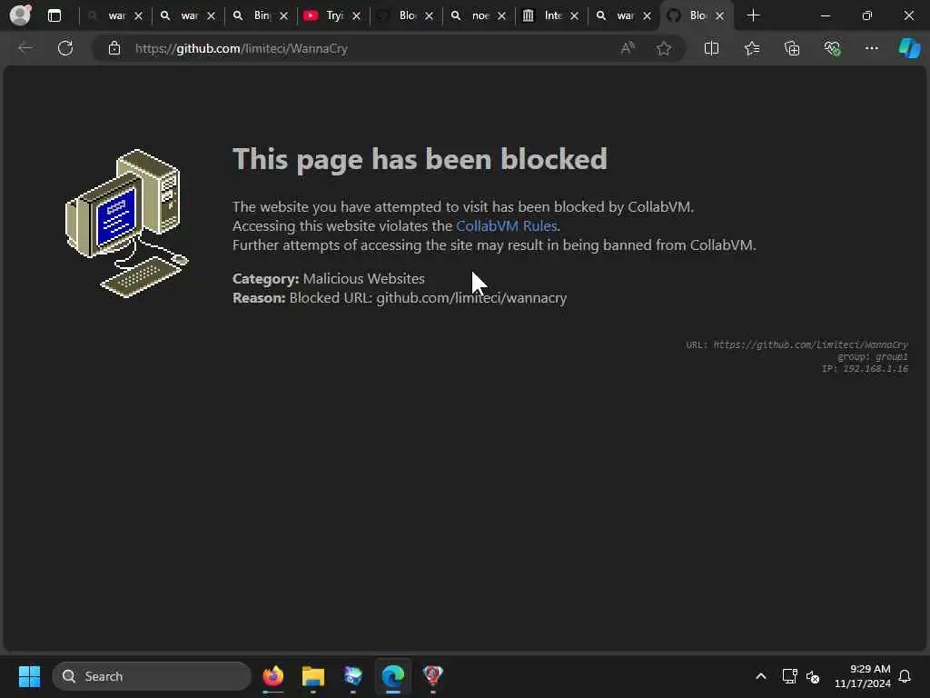Close the active 'Blo' tab

(719, 16)
